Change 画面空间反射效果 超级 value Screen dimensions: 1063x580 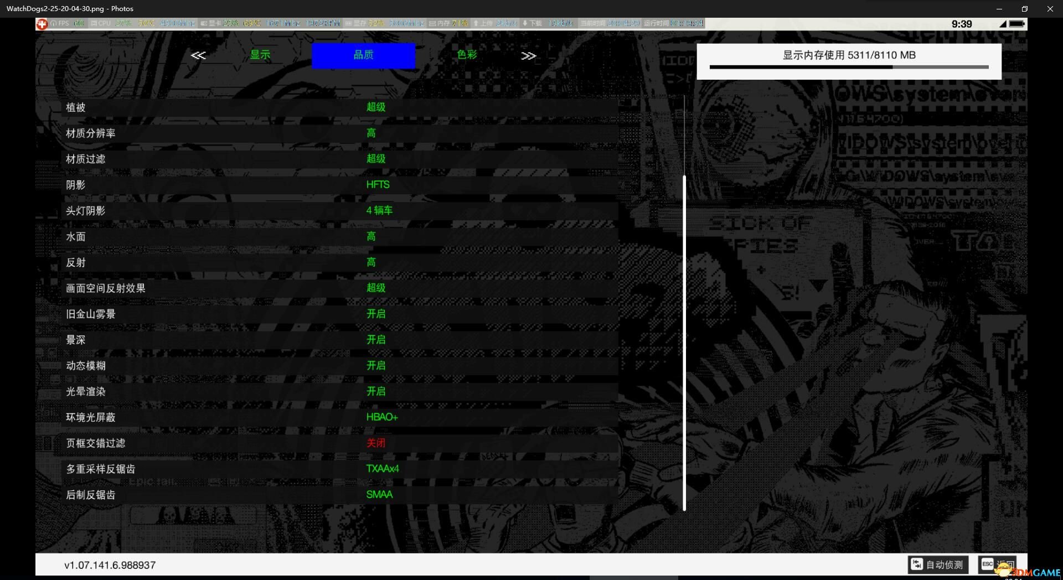pyautogui.click(x=376, y=288)
